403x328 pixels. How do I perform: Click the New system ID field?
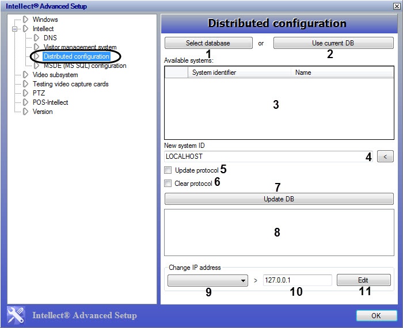(x=268, y=157)
